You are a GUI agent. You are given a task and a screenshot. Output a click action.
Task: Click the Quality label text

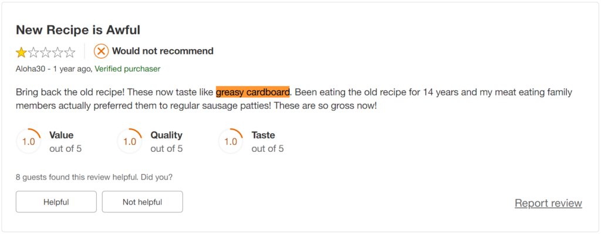166,135
